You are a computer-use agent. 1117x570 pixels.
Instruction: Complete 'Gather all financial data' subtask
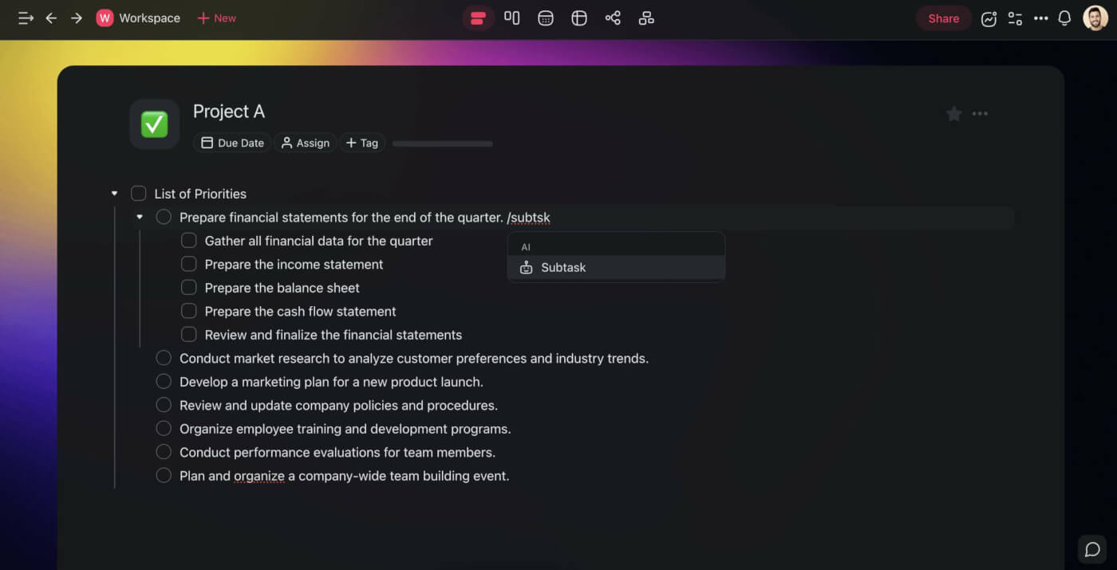click(189, 240)
